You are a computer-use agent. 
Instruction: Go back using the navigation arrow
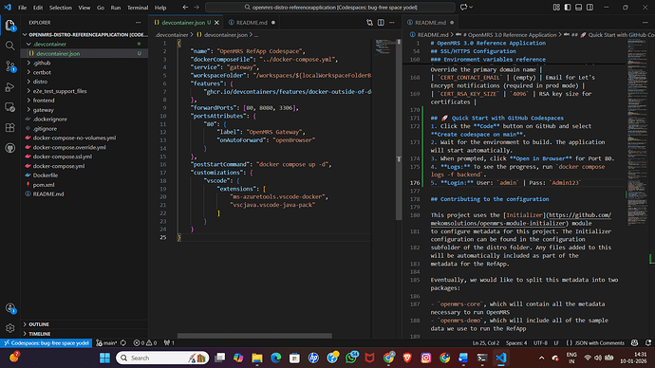pos(185,7)
